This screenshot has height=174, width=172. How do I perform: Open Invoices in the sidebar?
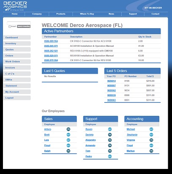click(x=17, y=68)
